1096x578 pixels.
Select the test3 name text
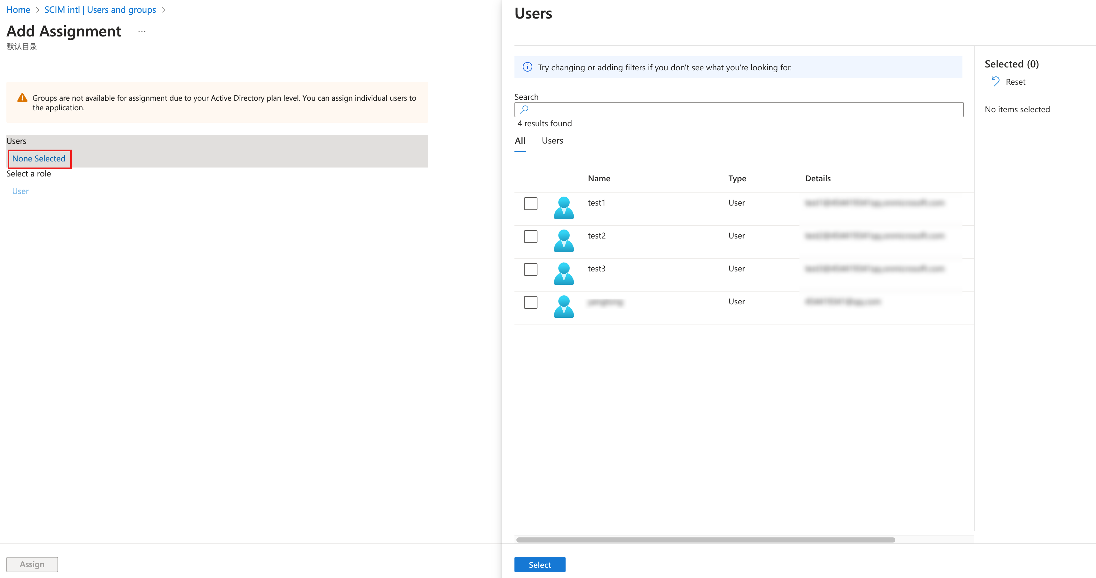pyautogui.click(x=597, y=269)
